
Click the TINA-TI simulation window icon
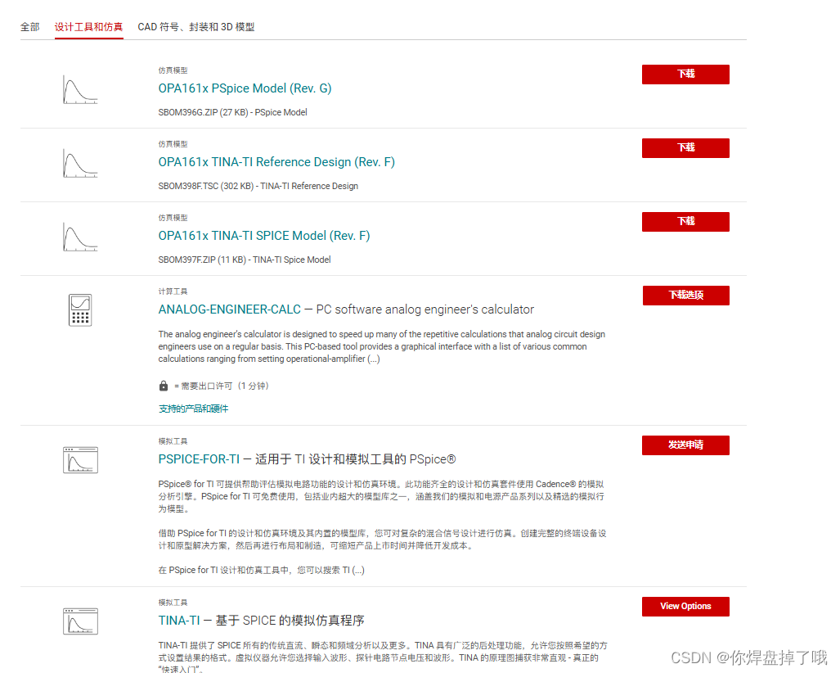(80, 621)
